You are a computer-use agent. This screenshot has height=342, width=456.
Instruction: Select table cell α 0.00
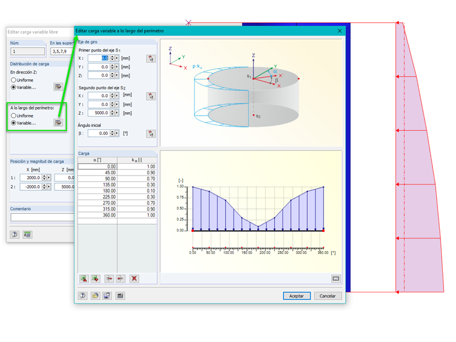click(97, 167)
